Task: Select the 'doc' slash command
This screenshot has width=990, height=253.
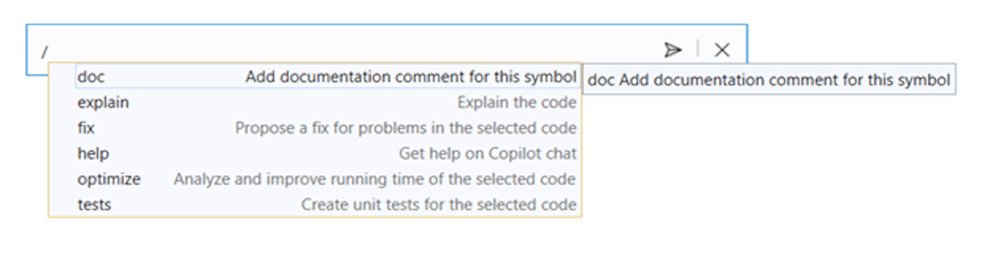Action: (91, 77)
